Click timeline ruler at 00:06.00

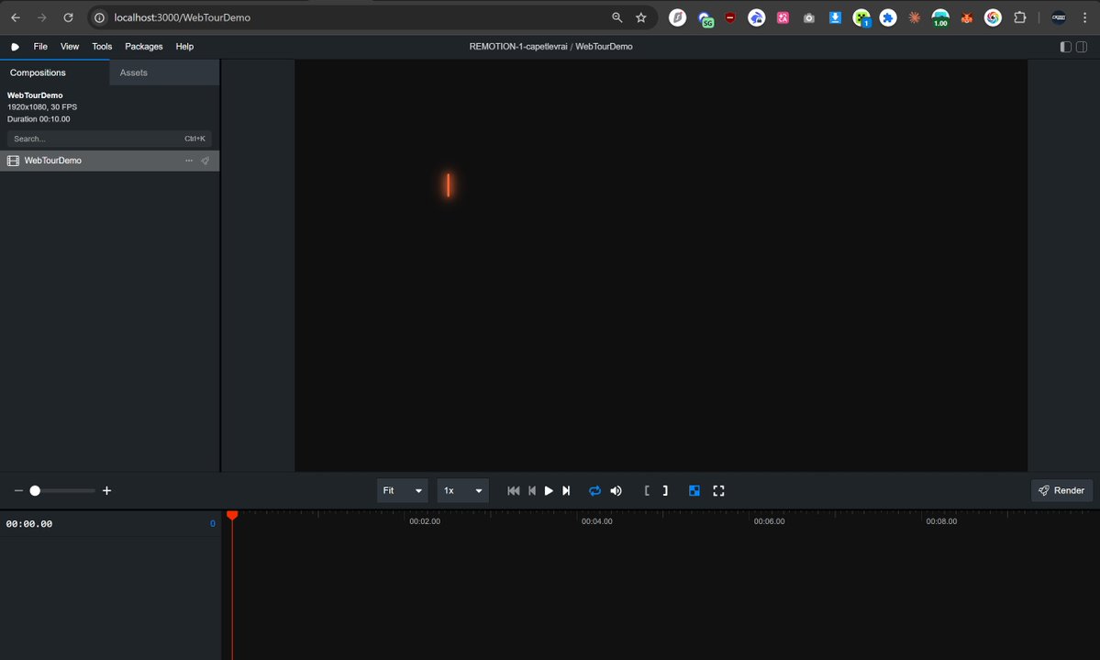[x=769, y=521]
